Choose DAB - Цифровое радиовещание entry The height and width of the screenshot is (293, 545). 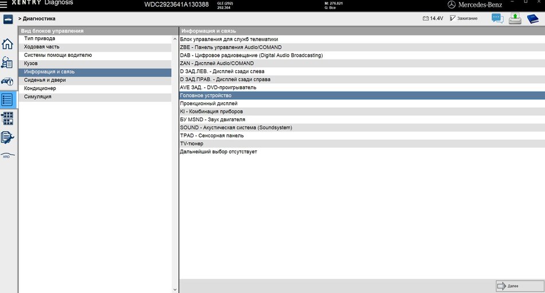pos(362,55)
